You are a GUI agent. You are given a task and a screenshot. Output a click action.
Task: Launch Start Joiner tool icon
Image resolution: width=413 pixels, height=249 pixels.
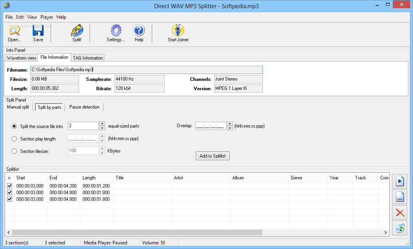[178, 33]
